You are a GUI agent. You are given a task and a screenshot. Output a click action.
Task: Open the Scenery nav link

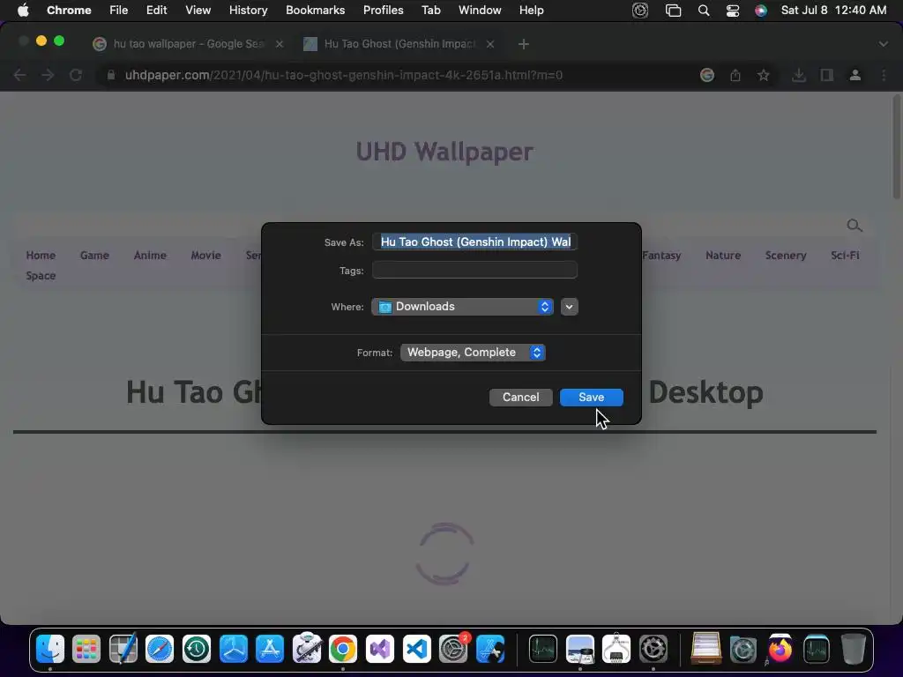pyautogui.click(x=786, y=255)
